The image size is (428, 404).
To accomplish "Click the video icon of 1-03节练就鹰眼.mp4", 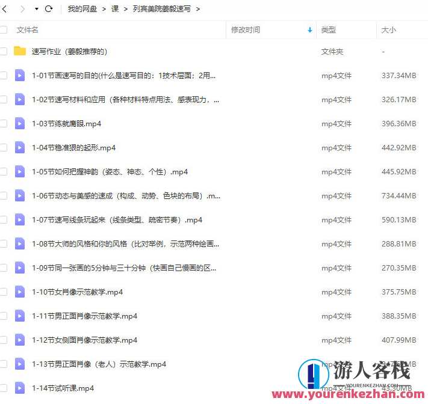I will pyautogui.click(x=20, y=123).
